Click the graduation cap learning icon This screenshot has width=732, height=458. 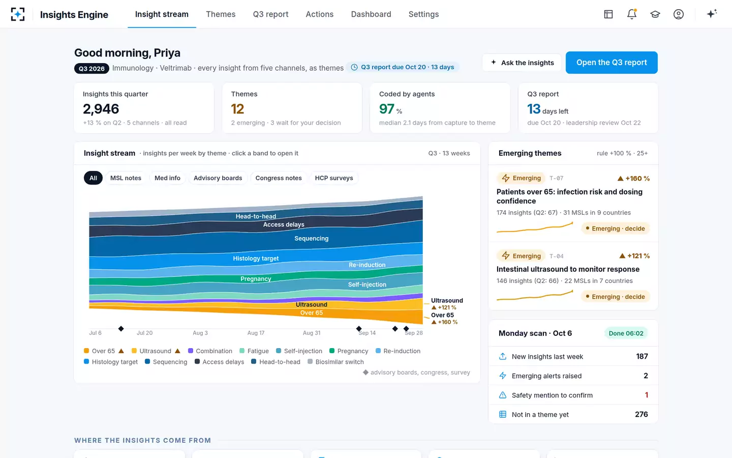click(655, 14)
